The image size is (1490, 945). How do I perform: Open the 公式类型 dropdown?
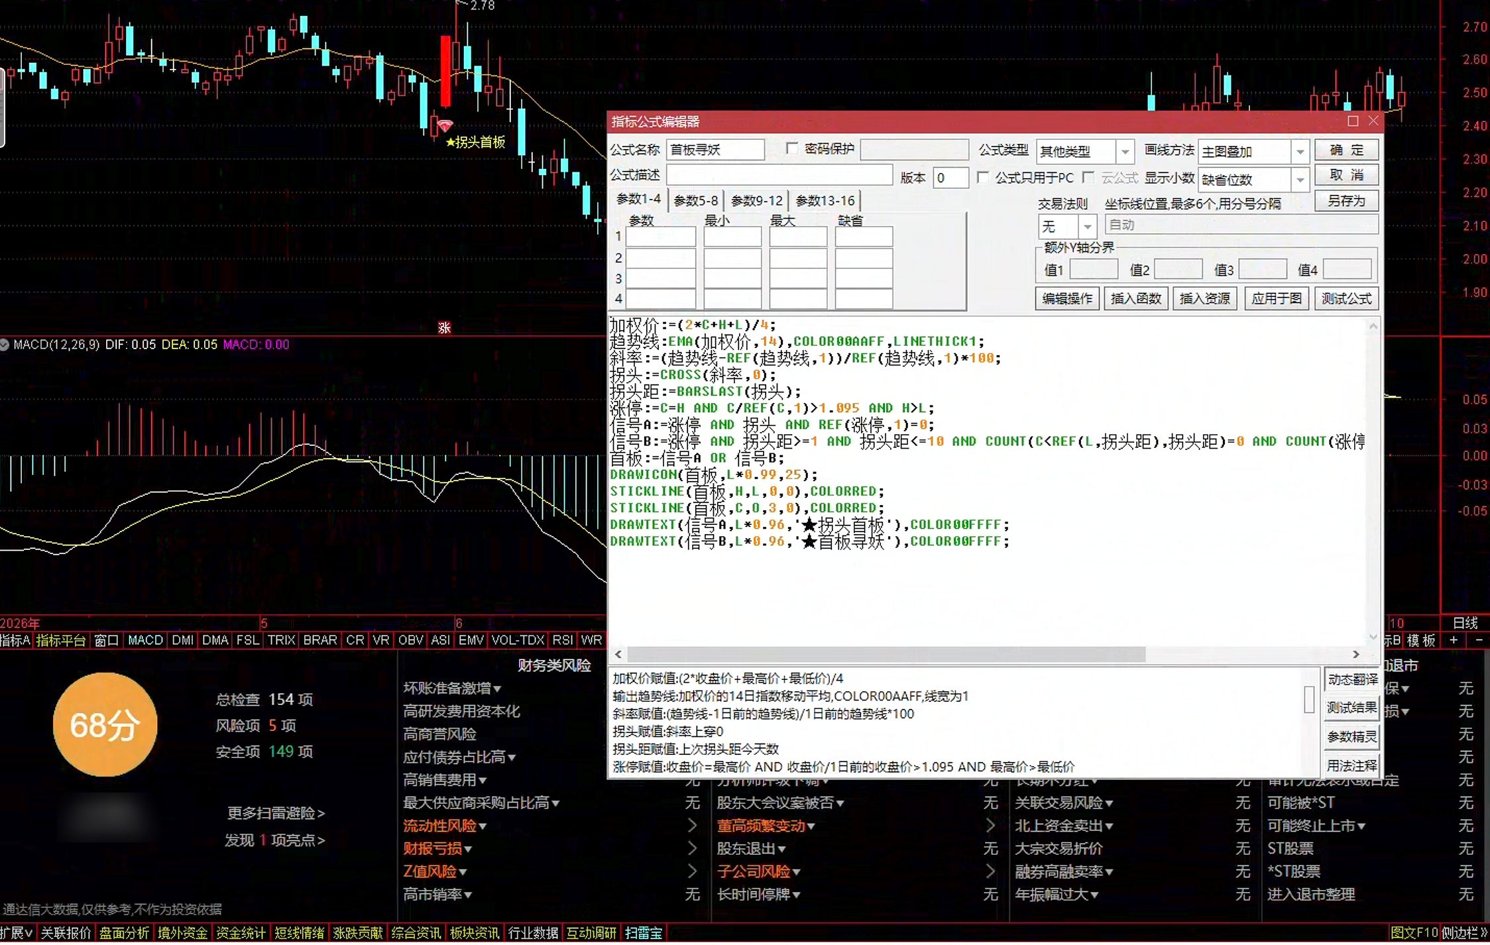pos(1125,152)
